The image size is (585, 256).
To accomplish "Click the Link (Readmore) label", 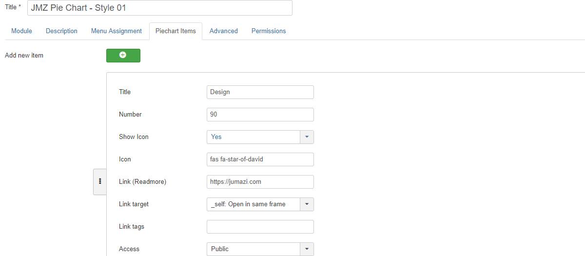I will tap(142, 181).
